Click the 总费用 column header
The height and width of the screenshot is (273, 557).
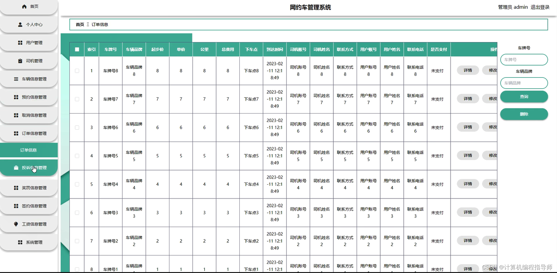pyautogui.click(x=228, y=49)
